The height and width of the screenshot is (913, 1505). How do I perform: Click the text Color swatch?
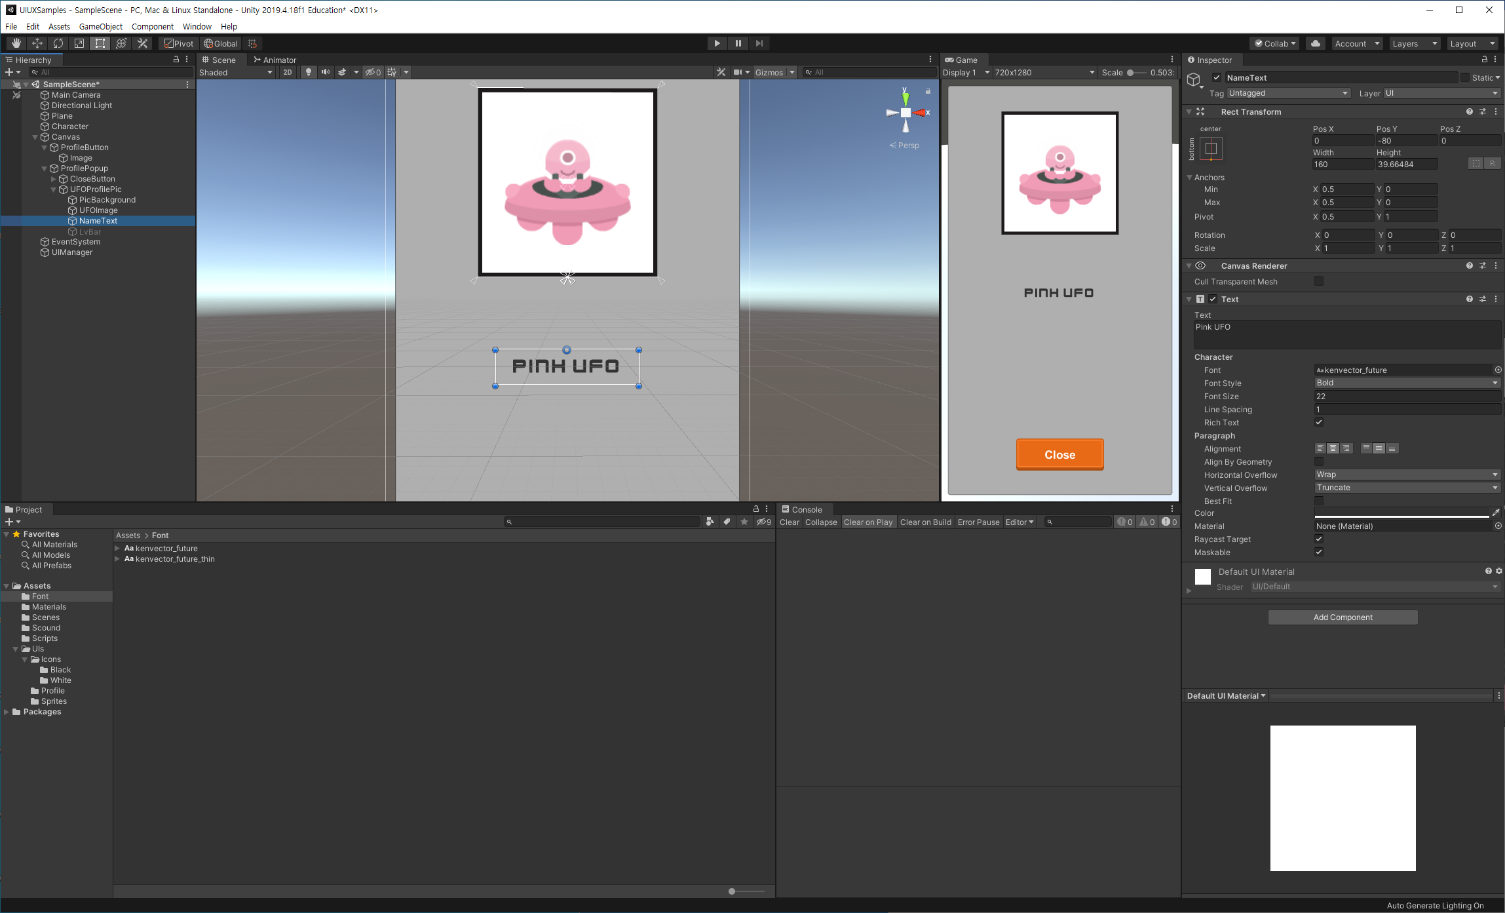[x=1401, y=513]
